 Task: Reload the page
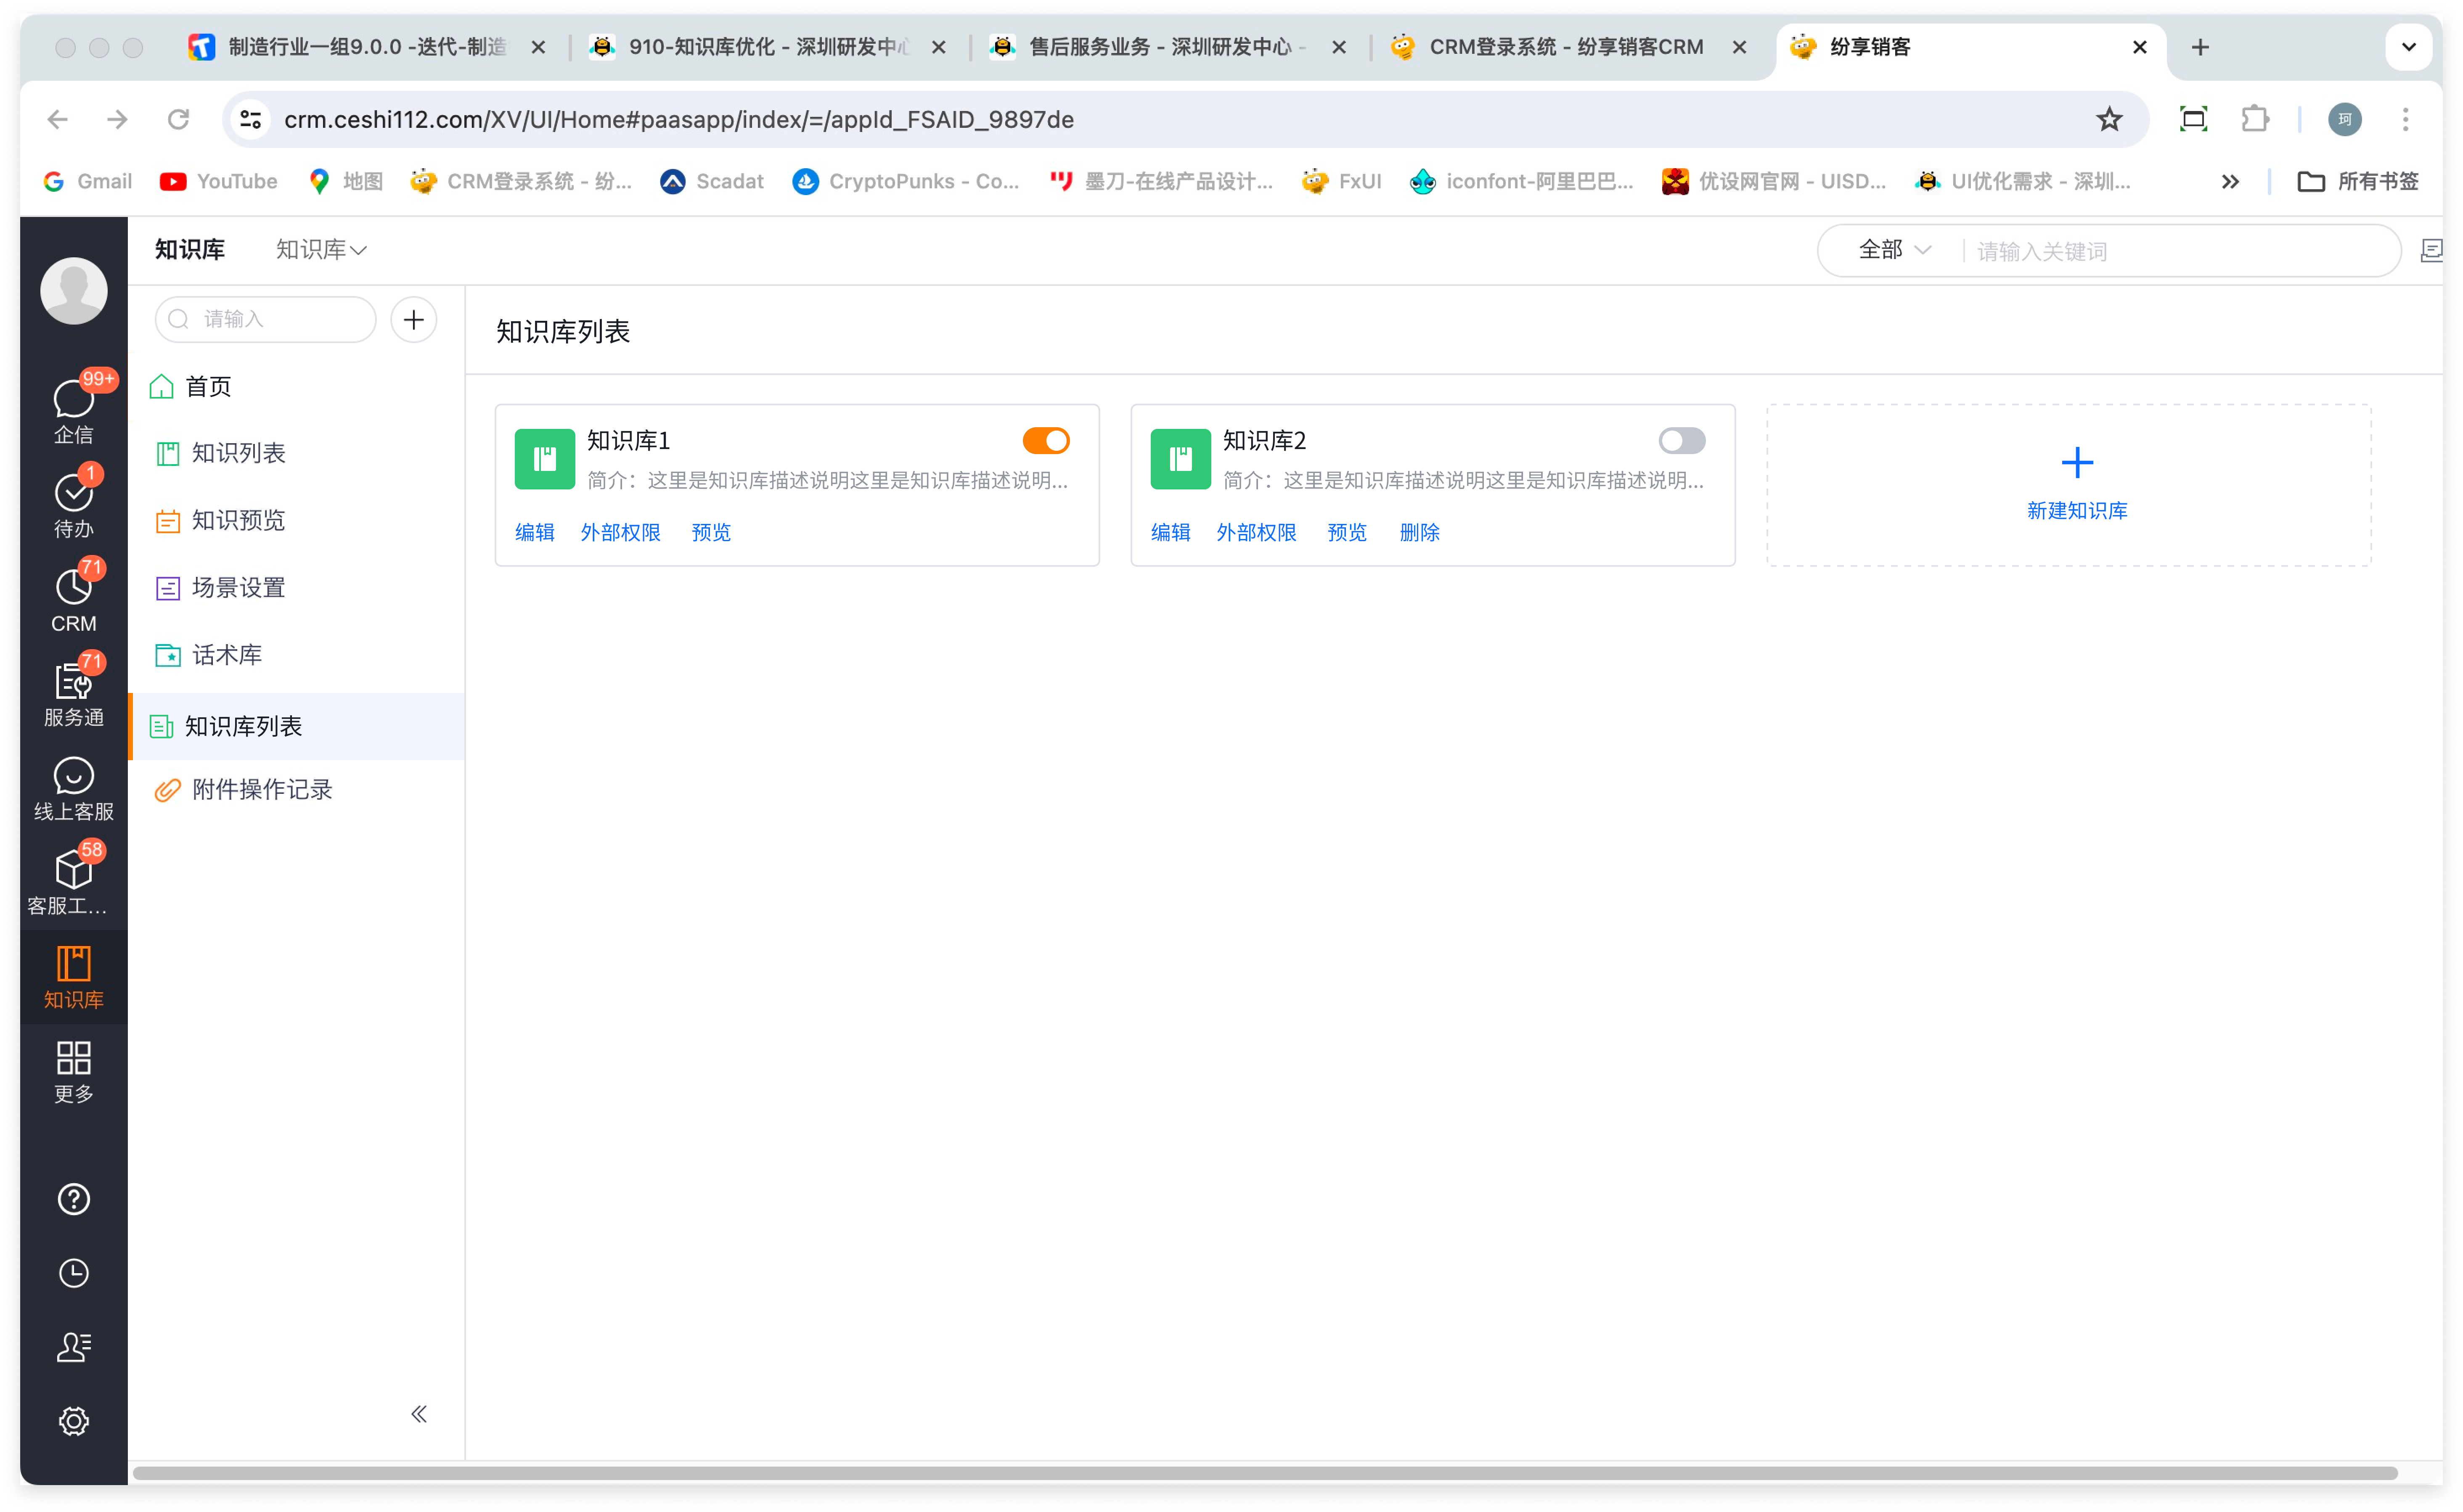coord(178,119)
